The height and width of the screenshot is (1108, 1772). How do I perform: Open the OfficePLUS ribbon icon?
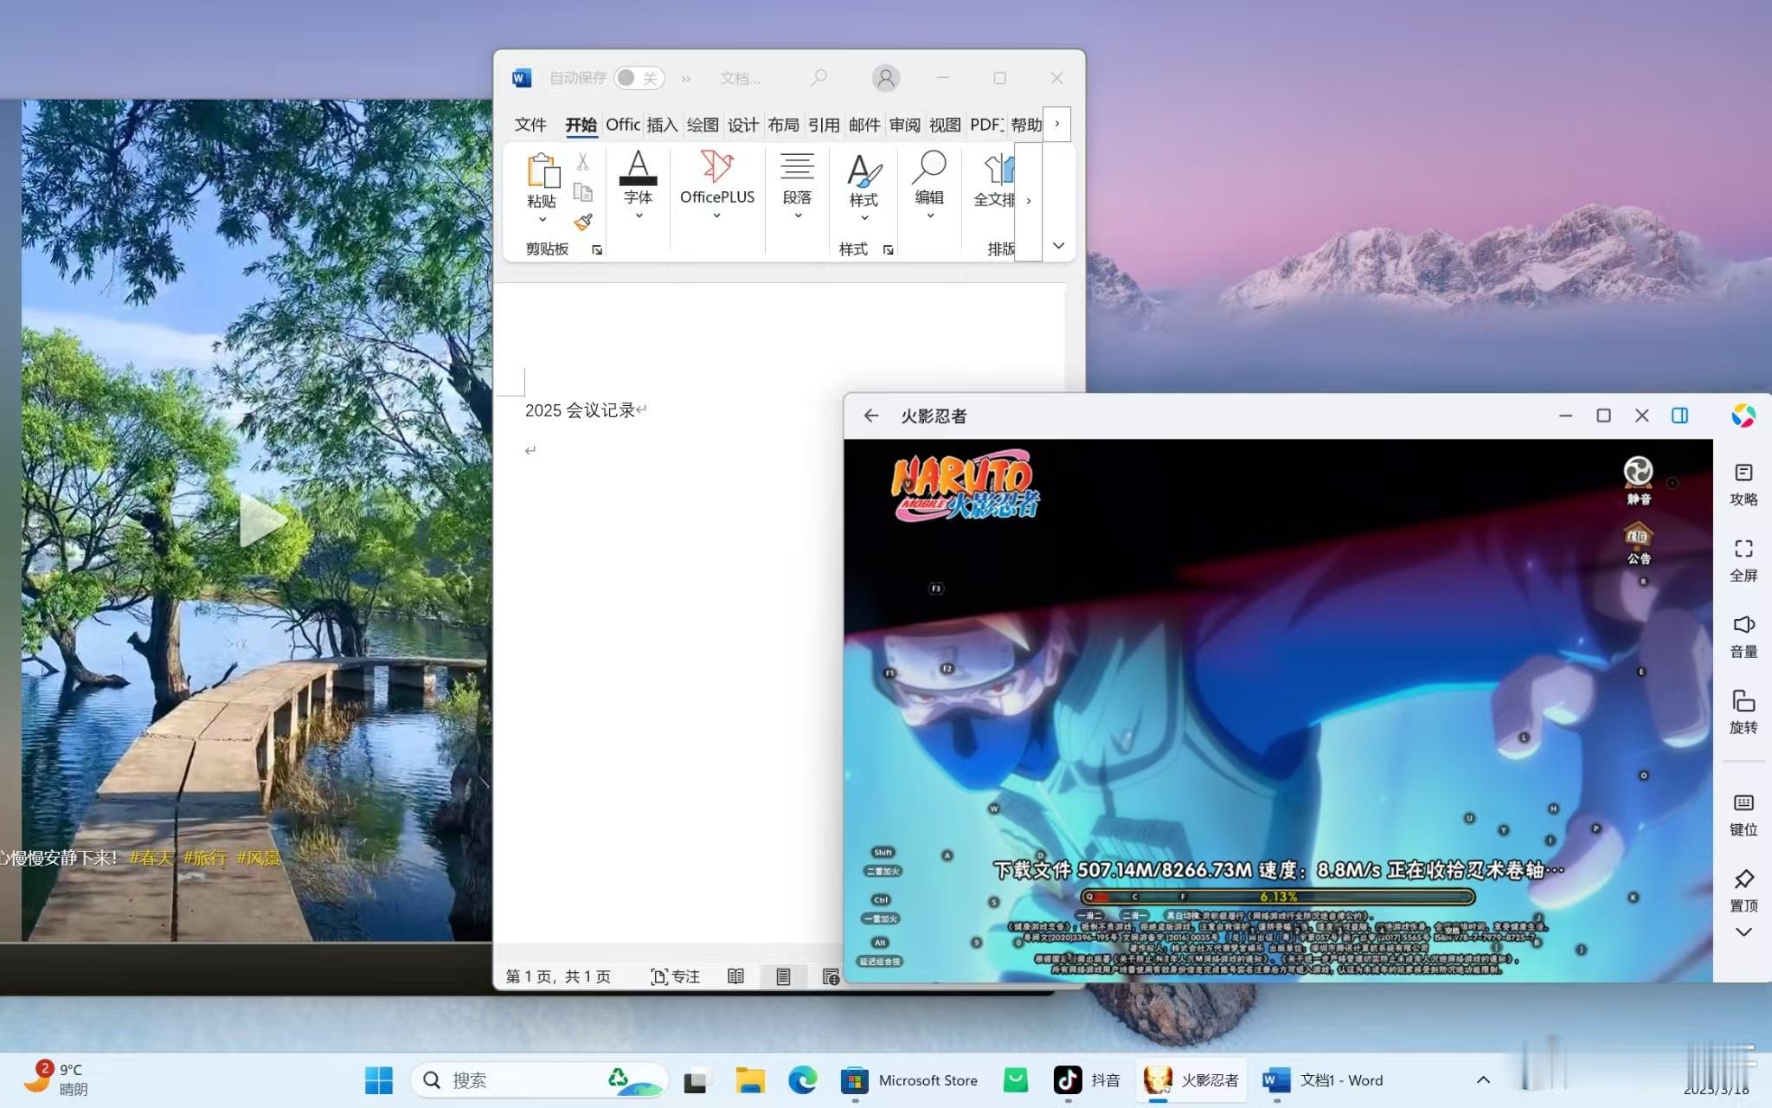[717, 167]
